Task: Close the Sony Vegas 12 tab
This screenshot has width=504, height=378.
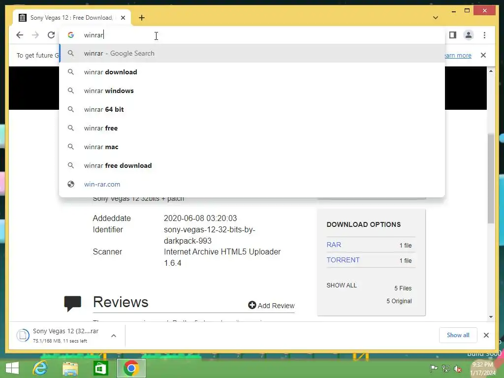Action: coord(123,18)
